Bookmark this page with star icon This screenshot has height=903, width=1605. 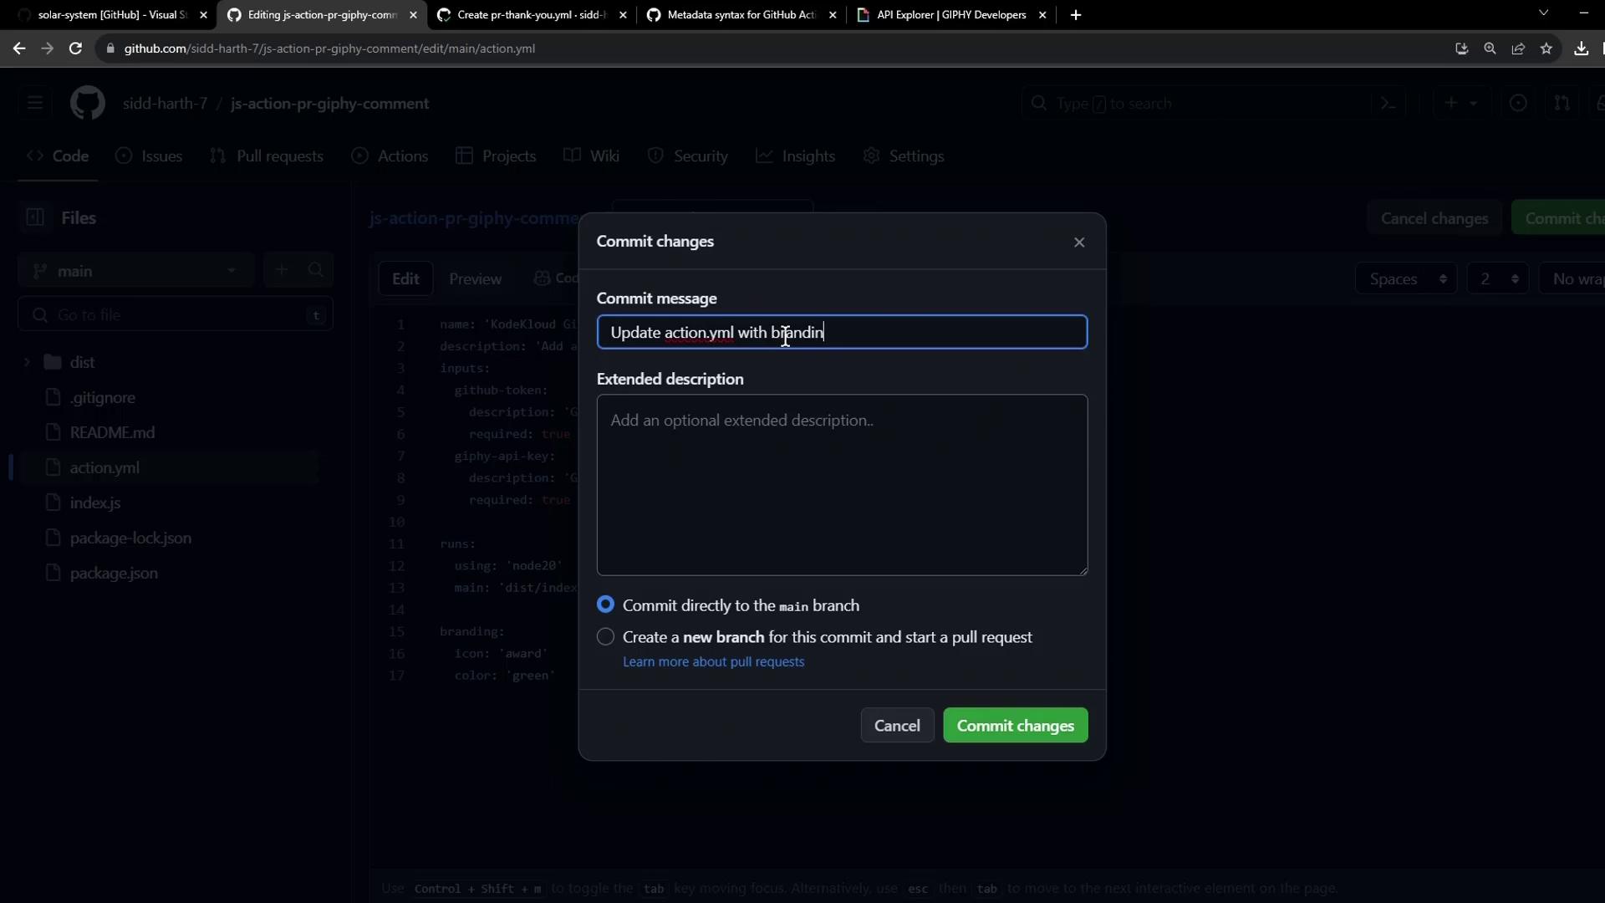click(x=1546, y=48)
